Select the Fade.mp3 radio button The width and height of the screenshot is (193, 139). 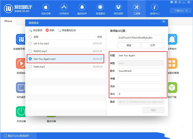click(30, 66)
